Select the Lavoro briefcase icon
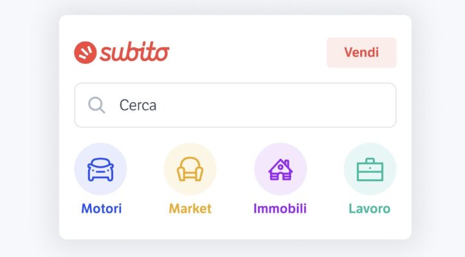Screen dimensions: 465x257 [x=370, y=170]
